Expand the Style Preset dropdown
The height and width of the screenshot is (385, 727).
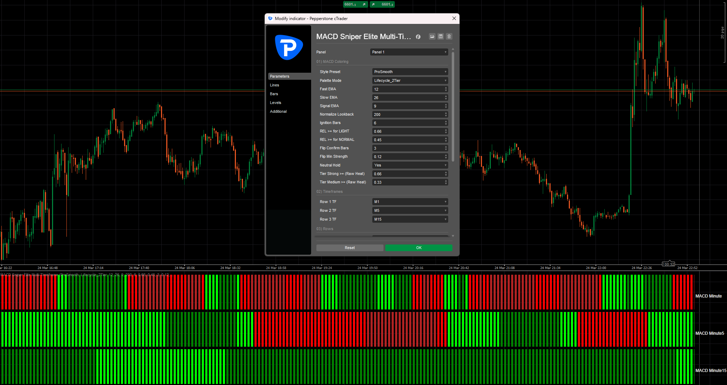[x=410, y=72]
